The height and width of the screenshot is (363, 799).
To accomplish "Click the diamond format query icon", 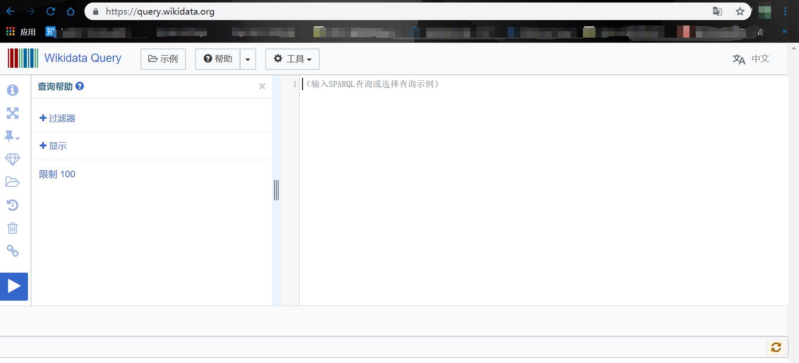I will pyautogui.click(x=13, y=159).
